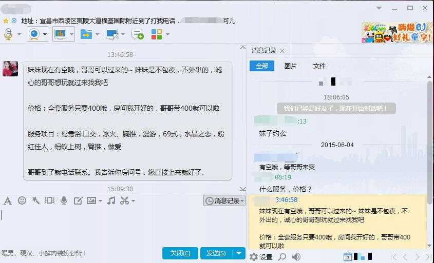Open the calendar date picker icon

(x=347, y=257)
